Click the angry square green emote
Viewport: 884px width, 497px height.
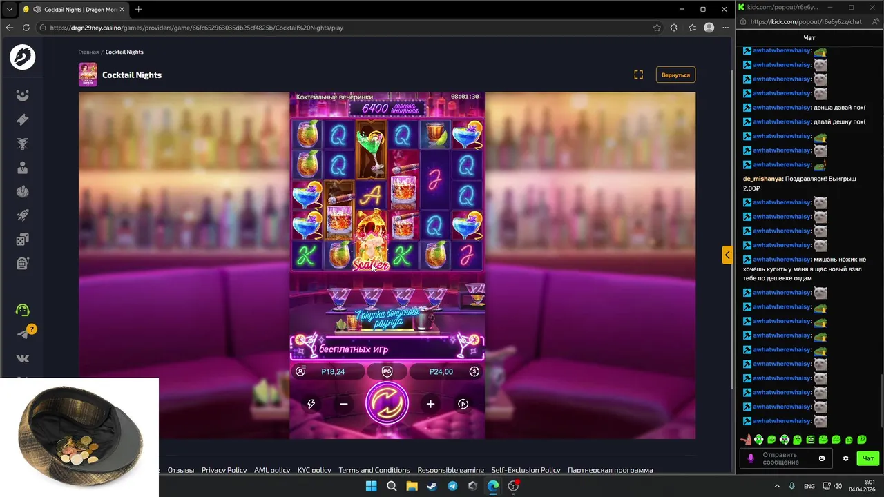tap(810, 439)
